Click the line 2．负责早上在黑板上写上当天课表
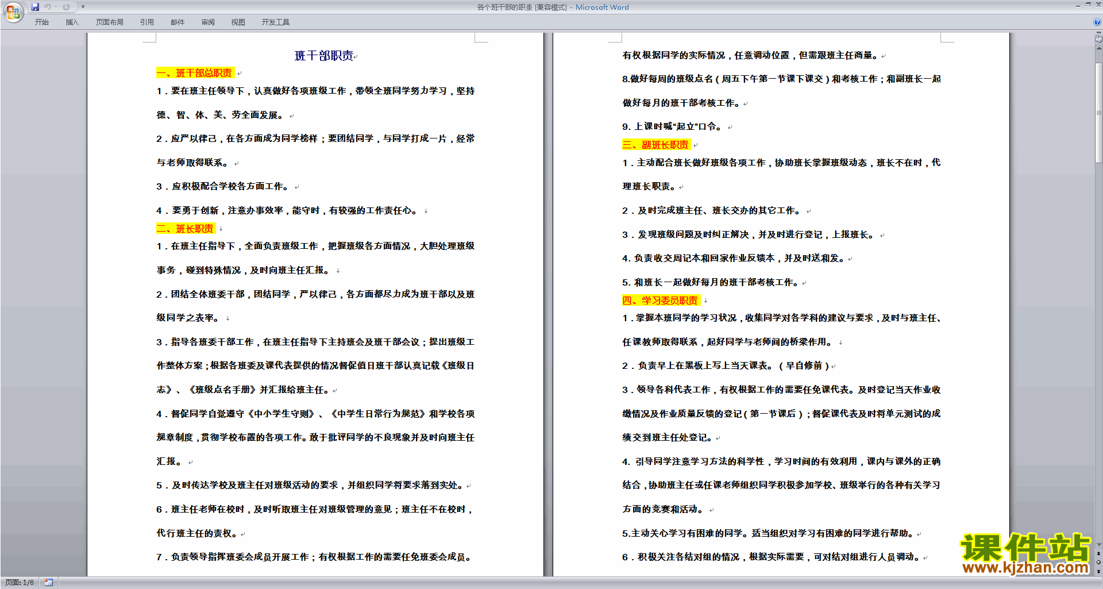This screenshot has height=589, width=1103. pos(726,366)
